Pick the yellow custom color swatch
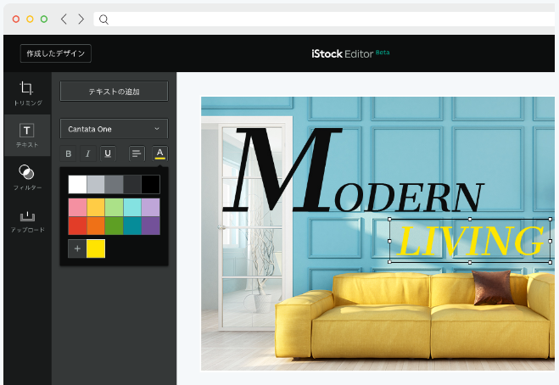Image resolution: width=559 pixels, height=385 pixels. coord(96,248)
